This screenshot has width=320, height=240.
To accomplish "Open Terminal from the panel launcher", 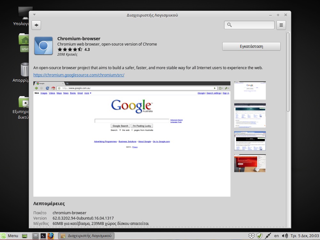I will (x=43, y=236).
